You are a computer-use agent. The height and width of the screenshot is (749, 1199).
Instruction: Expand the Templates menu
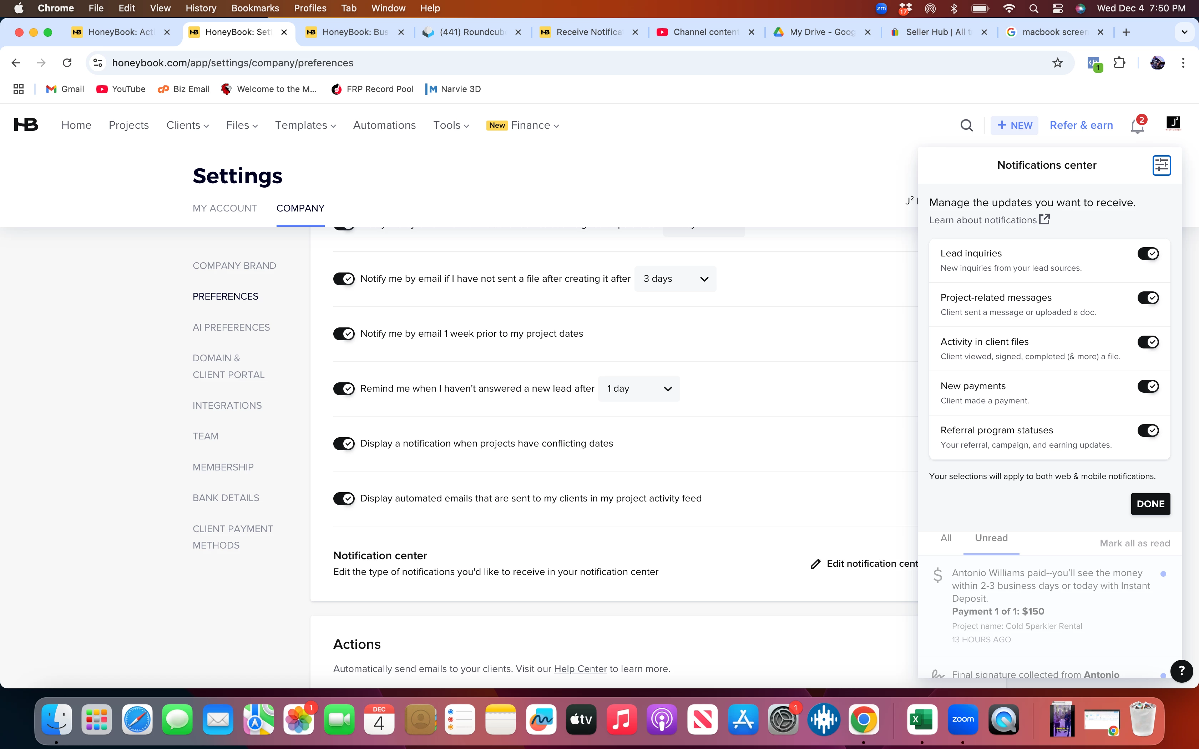click(305, 125)
